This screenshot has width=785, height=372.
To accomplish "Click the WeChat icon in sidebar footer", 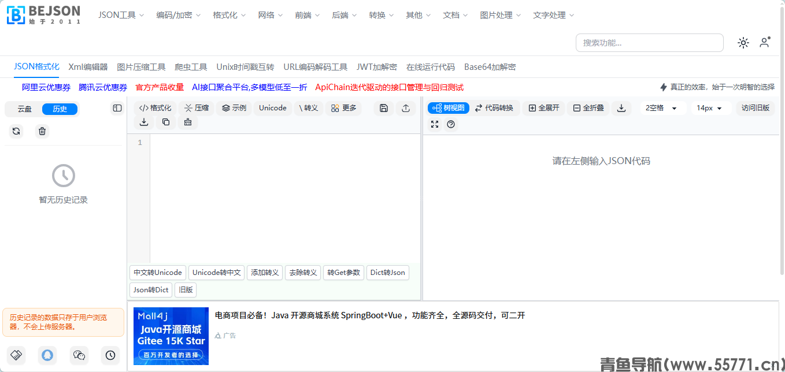I will tap(79, 355).
